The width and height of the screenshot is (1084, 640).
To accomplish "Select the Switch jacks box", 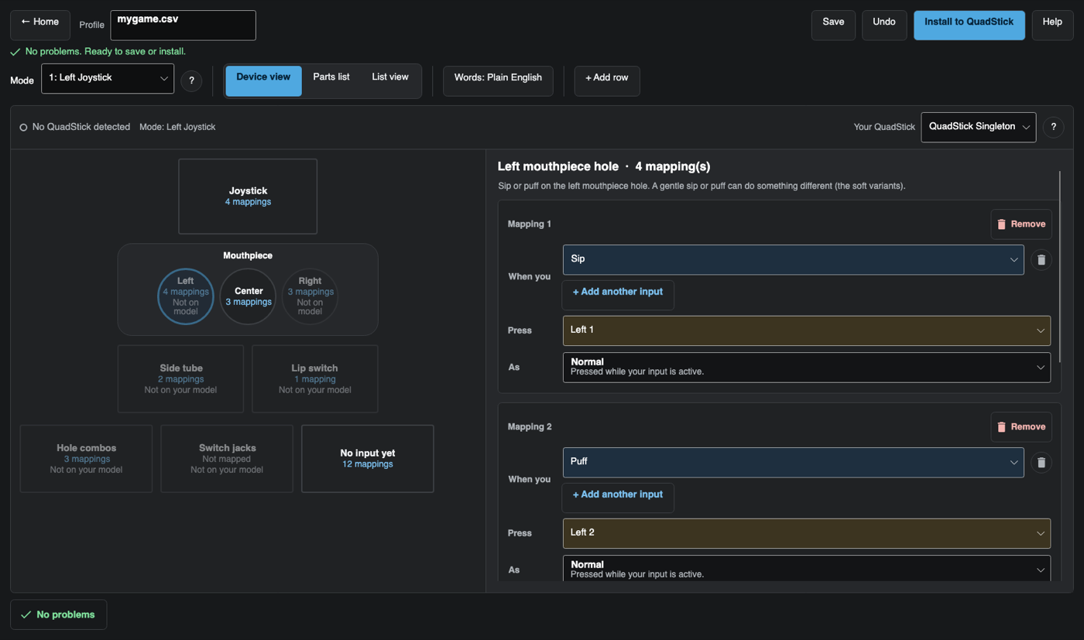I will (x=227, y=459).
